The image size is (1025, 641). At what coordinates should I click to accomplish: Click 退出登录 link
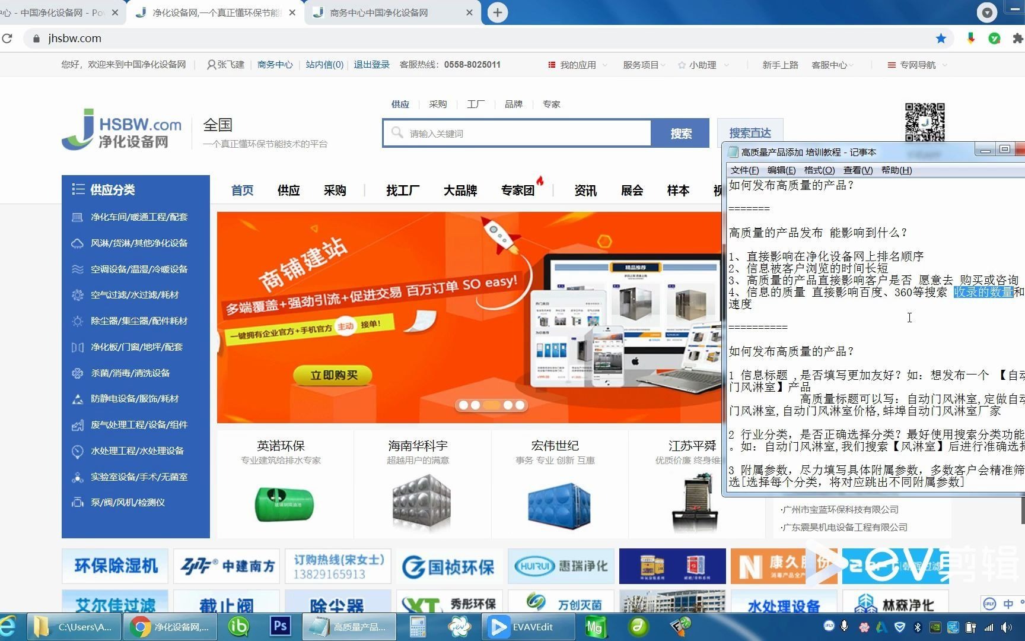(371, 65)
